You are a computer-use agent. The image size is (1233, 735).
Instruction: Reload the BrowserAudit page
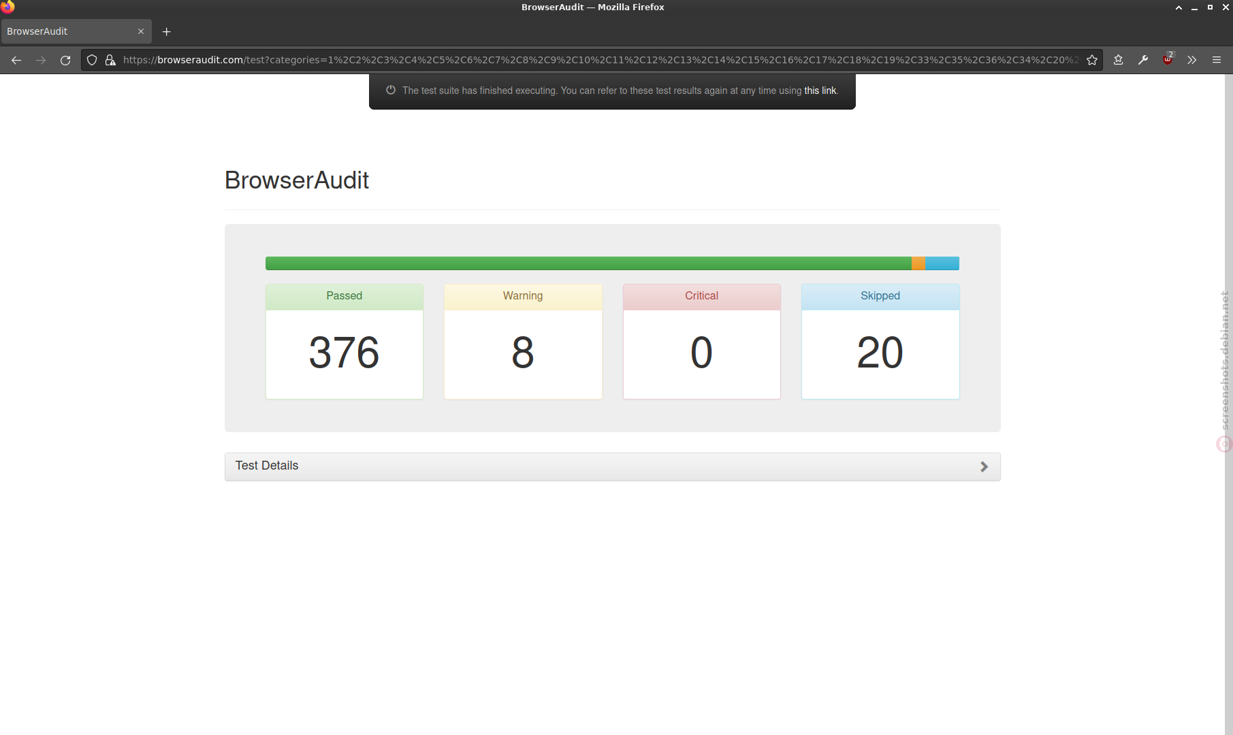[x=65, y=60]
